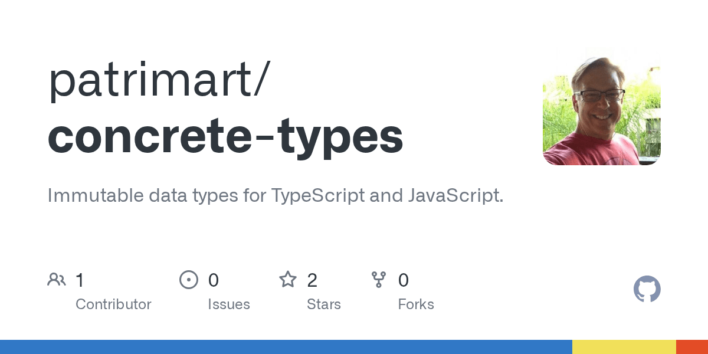
Task: Click the issues circle icon
Action: pos(189,280)
